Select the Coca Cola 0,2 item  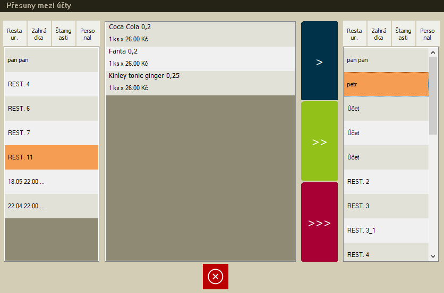tap(200, 33)
